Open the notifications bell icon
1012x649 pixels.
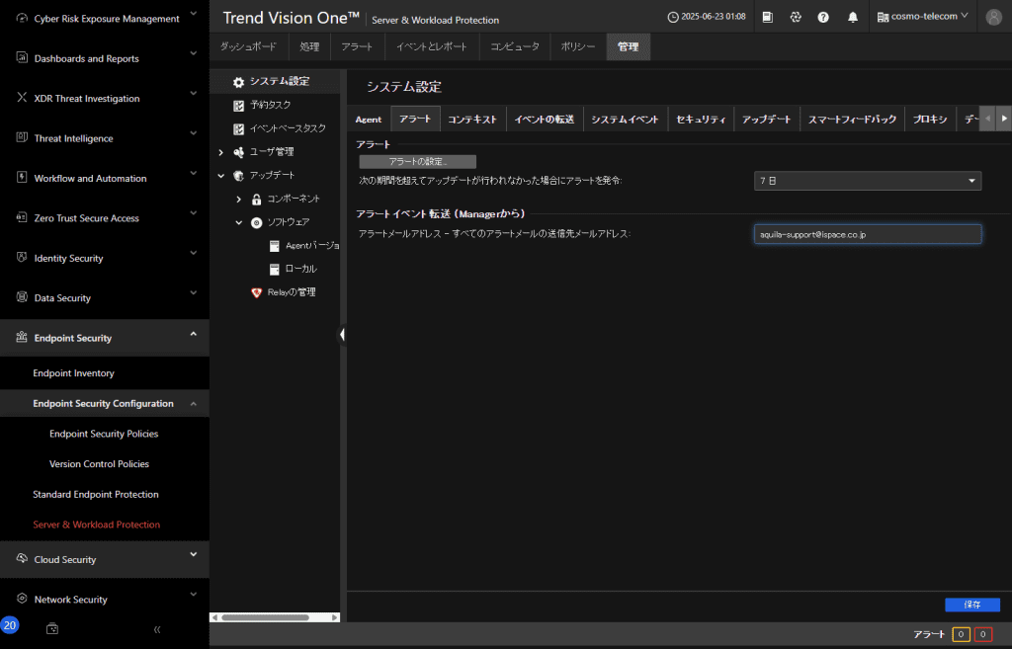(853, 17)
